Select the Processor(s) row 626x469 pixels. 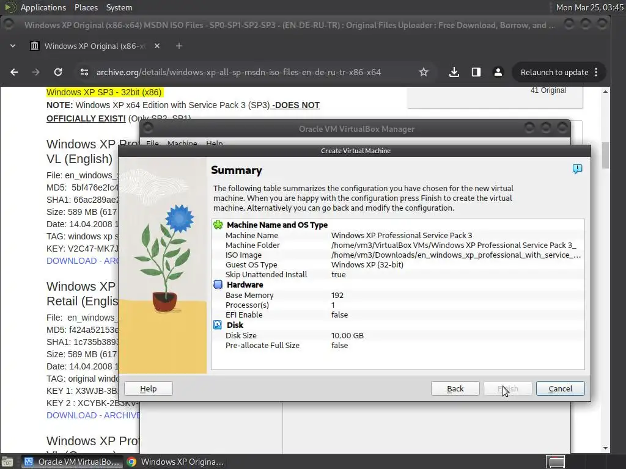(397, 305)
